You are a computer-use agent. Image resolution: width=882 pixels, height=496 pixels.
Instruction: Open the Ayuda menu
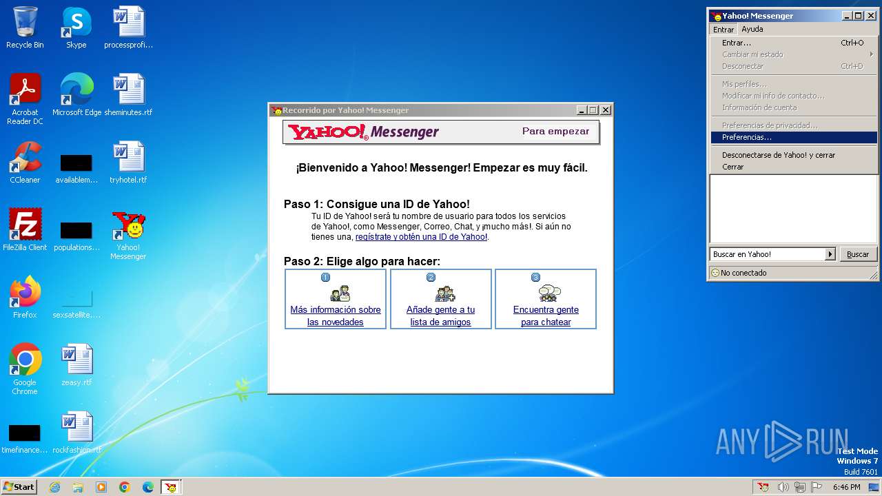752,30
